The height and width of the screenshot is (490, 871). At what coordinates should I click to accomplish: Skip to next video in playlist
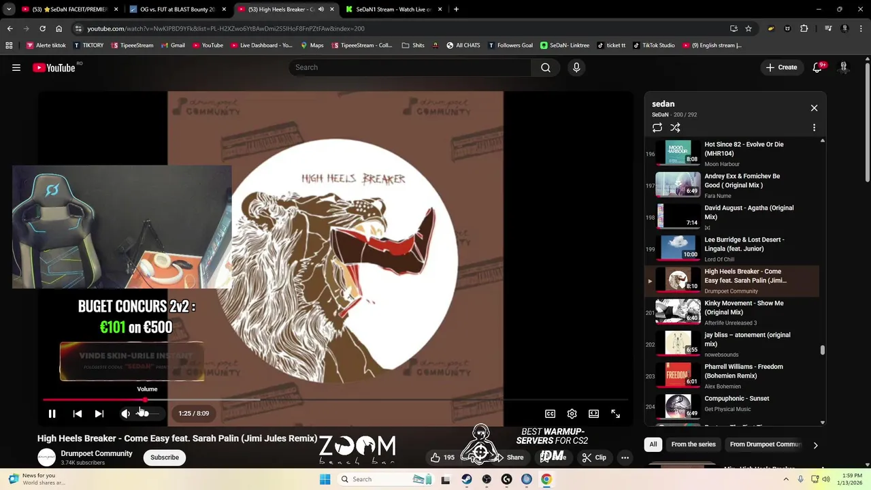click(x=99, y=413)
